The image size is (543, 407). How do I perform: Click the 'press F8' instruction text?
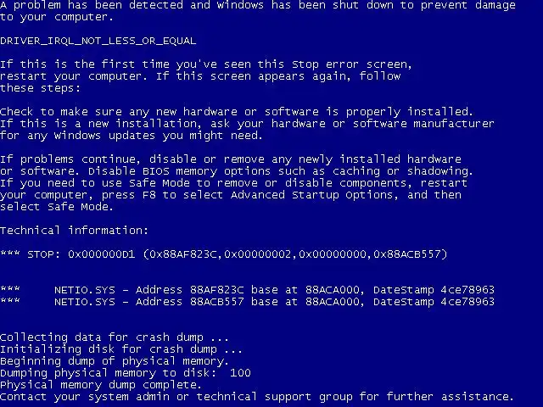tap(128, 195)
